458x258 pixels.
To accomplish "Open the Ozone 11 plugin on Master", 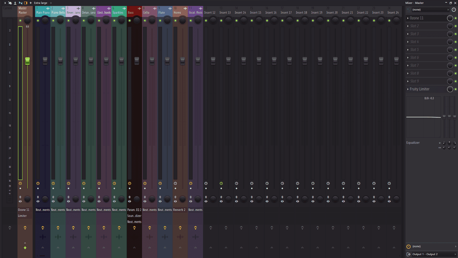I will pyautogui.click(x=24, y=210).
